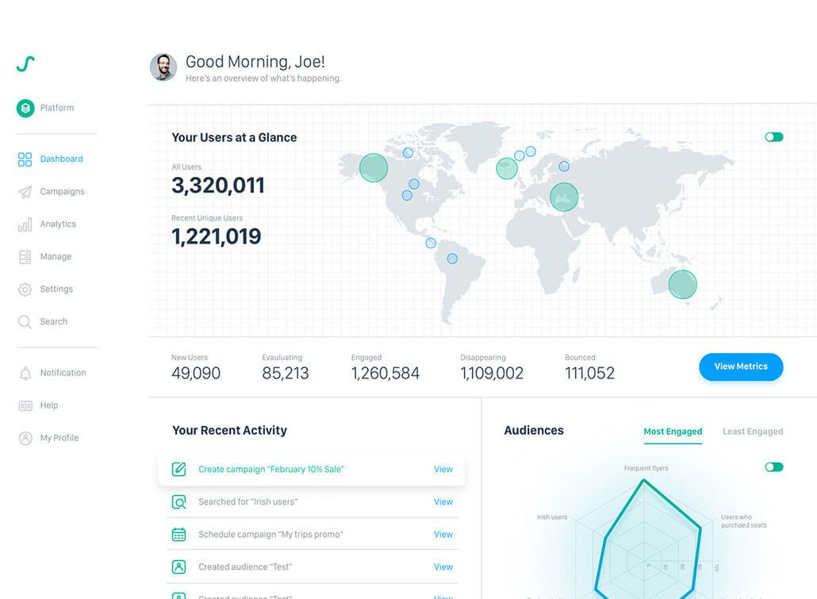Open the Help section
The width and height of the screenshot is (817, 599).
tap(49, 405)
